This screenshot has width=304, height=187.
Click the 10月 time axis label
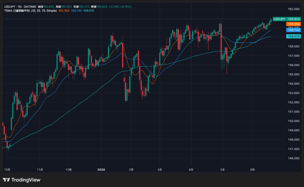7,169
